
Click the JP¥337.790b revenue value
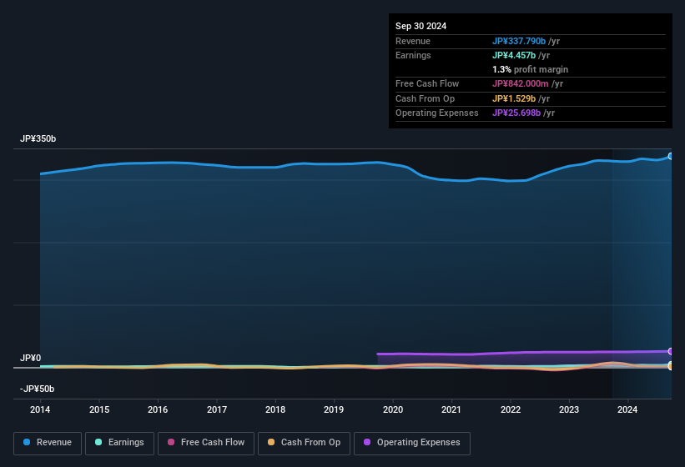tap(519, 41)
